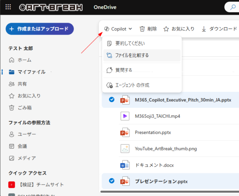
Task: Open M365oji3_TAICHI.mp4 video file icon
Action: click(125, 116)
